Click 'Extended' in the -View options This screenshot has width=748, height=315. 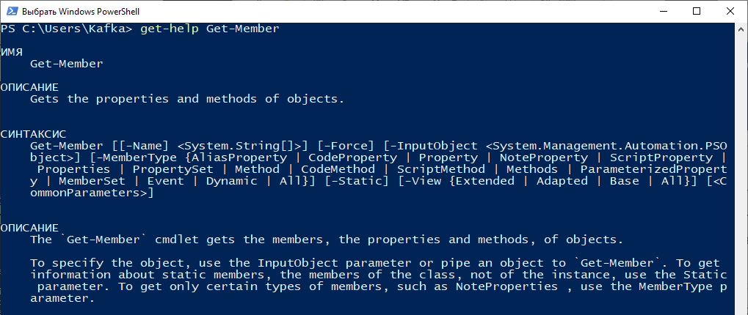(x=482, y=181)
